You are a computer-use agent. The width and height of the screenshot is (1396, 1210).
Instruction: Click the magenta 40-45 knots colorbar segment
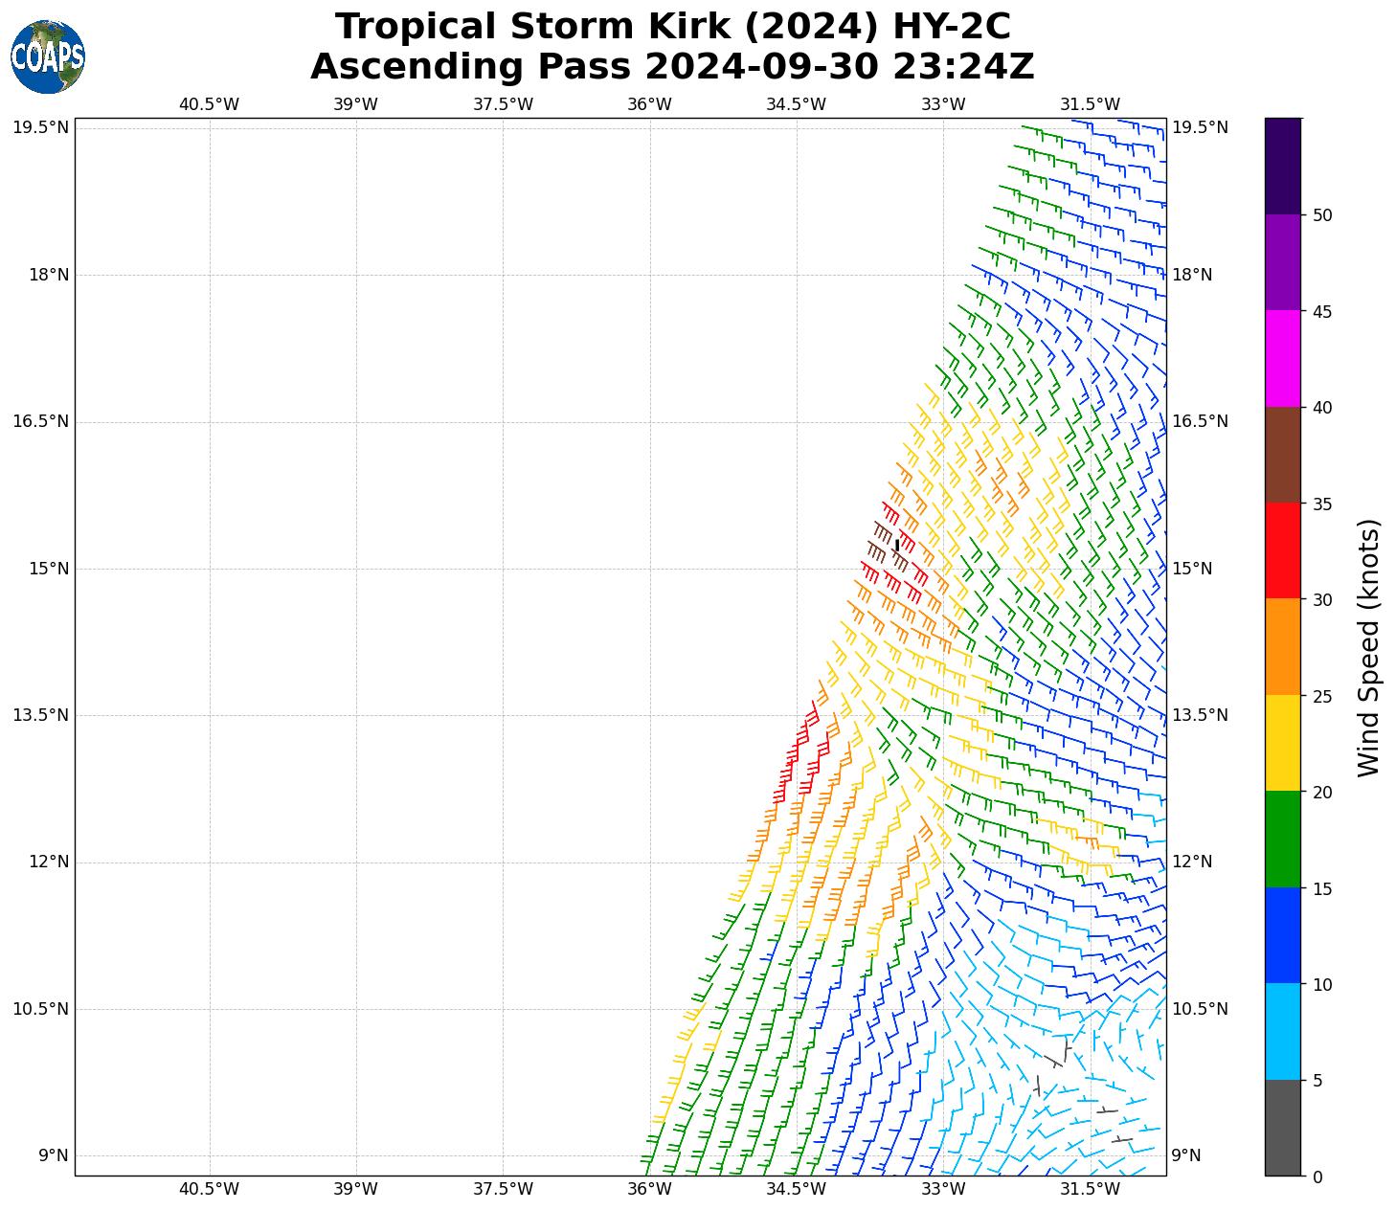click(x=1282, y=358)
